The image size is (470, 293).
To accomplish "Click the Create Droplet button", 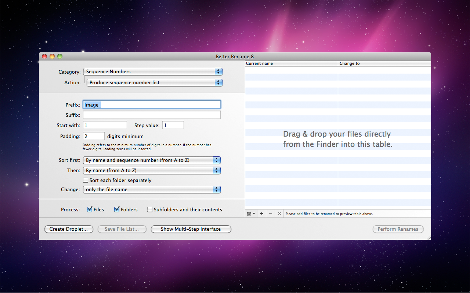I will (x=69, y=229).
